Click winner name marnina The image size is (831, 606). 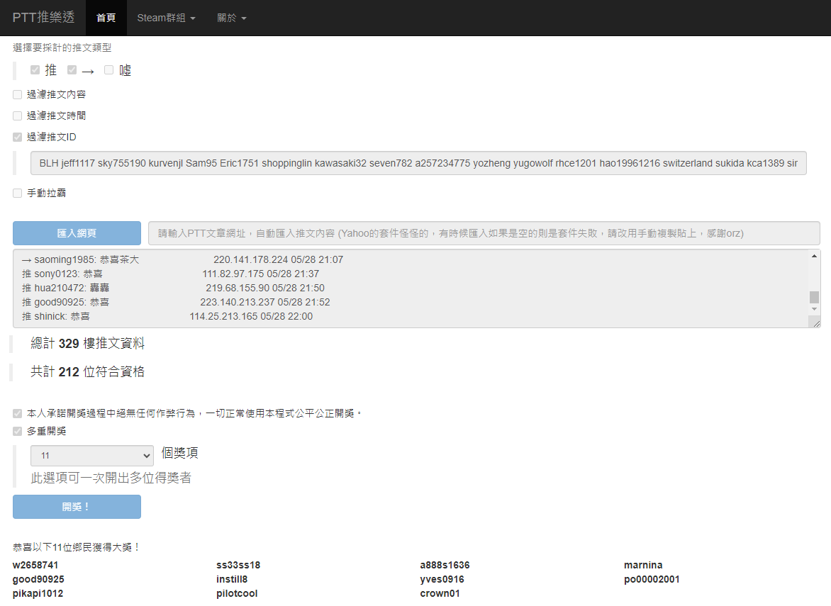(643, 565)
